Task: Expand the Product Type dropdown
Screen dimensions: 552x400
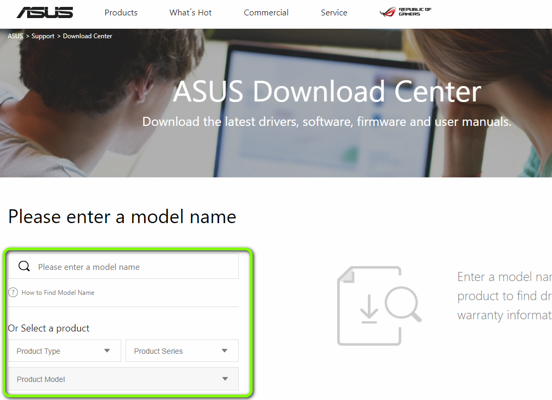Action: point(64,351)
